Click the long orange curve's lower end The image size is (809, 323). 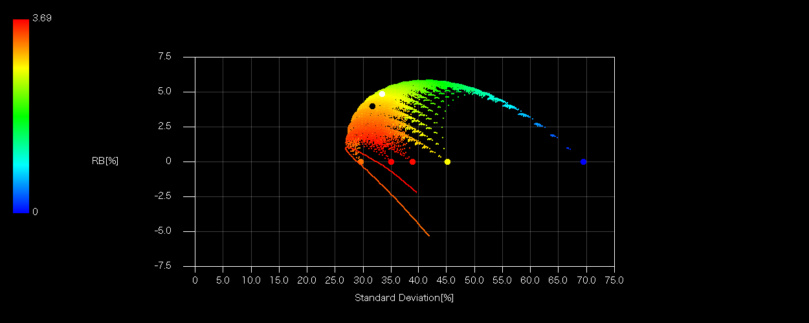click(x=428, y=235)
